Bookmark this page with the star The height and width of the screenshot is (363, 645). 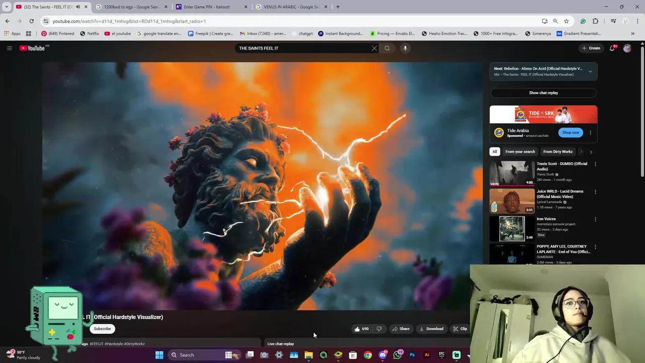(x=566, y=21)
